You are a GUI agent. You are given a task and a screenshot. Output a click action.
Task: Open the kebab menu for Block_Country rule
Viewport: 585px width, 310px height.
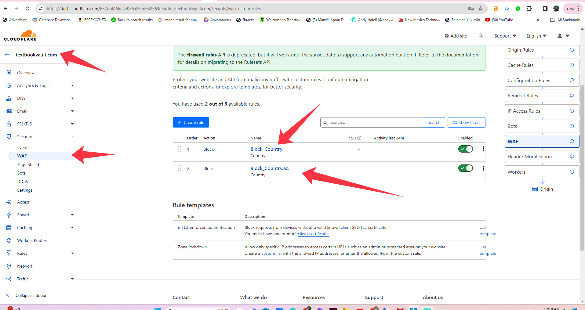(483, 149)
